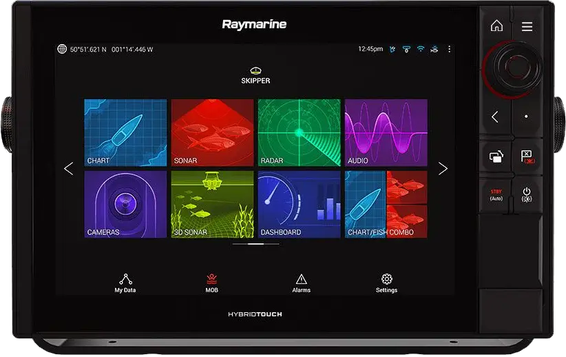
Task: Open the Cameras app tile
Action: pos(125,204)
